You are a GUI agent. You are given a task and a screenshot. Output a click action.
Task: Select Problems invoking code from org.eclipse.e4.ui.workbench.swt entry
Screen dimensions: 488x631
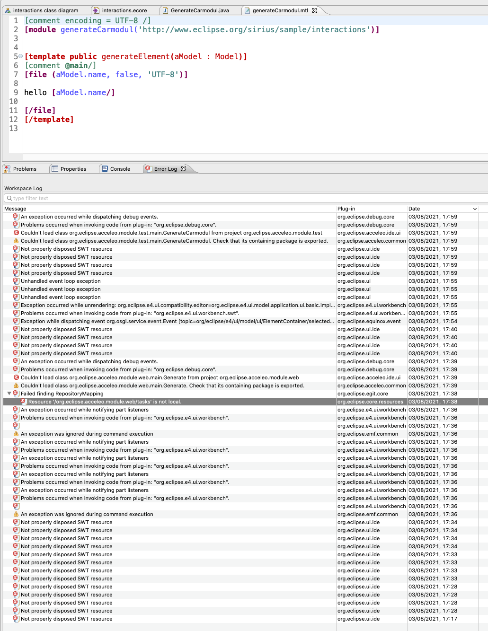[245, 313]
